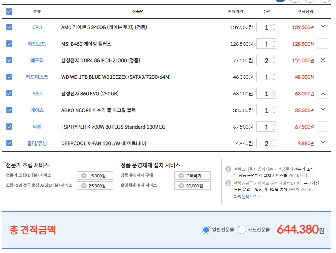Viewport: 336px width, 253px height.
Task: Open the SSD category link
Action: pyautogui.click(x=37, y=94)
